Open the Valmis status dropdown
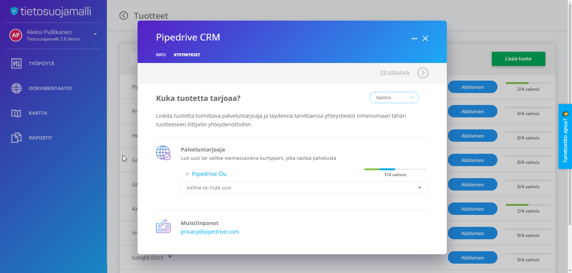572x273 pixels. [394, 97]
